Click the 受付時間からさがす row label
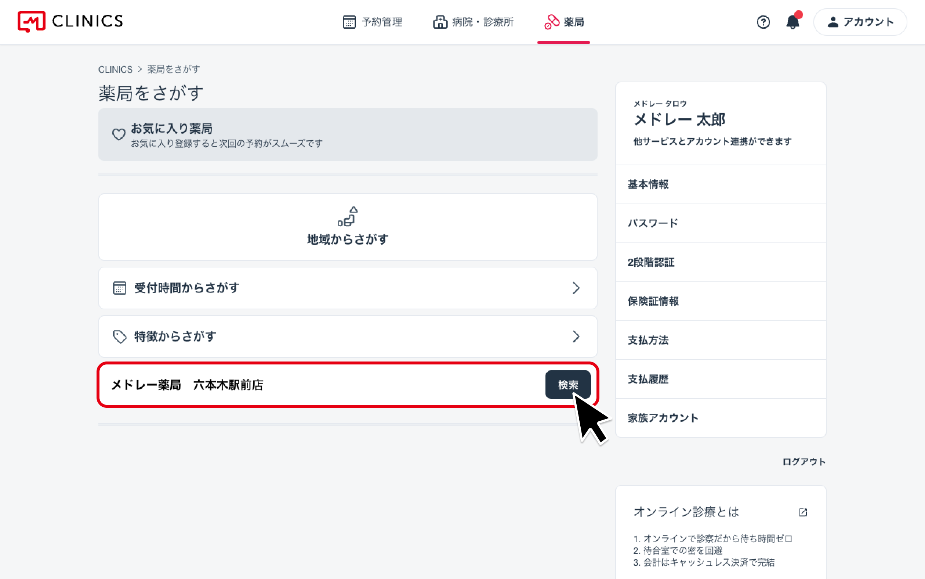 pyautogui.click(x=187, y=288)
